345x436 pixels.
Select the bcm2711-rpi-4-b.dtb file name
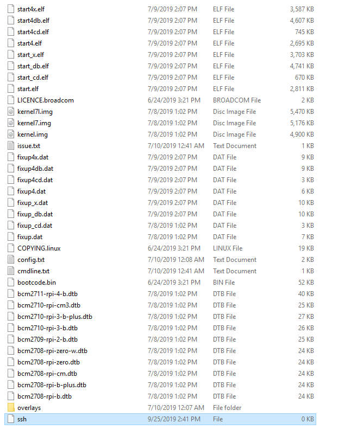tap(47, 293)
